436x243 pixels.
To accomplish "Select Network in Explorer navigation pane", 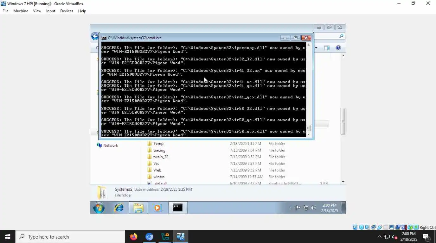I will [107, 145].
